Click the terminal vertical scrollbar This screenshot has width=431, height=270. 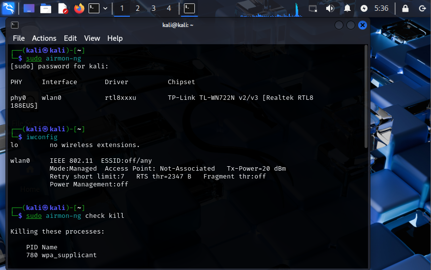click(x=366, y=97)
